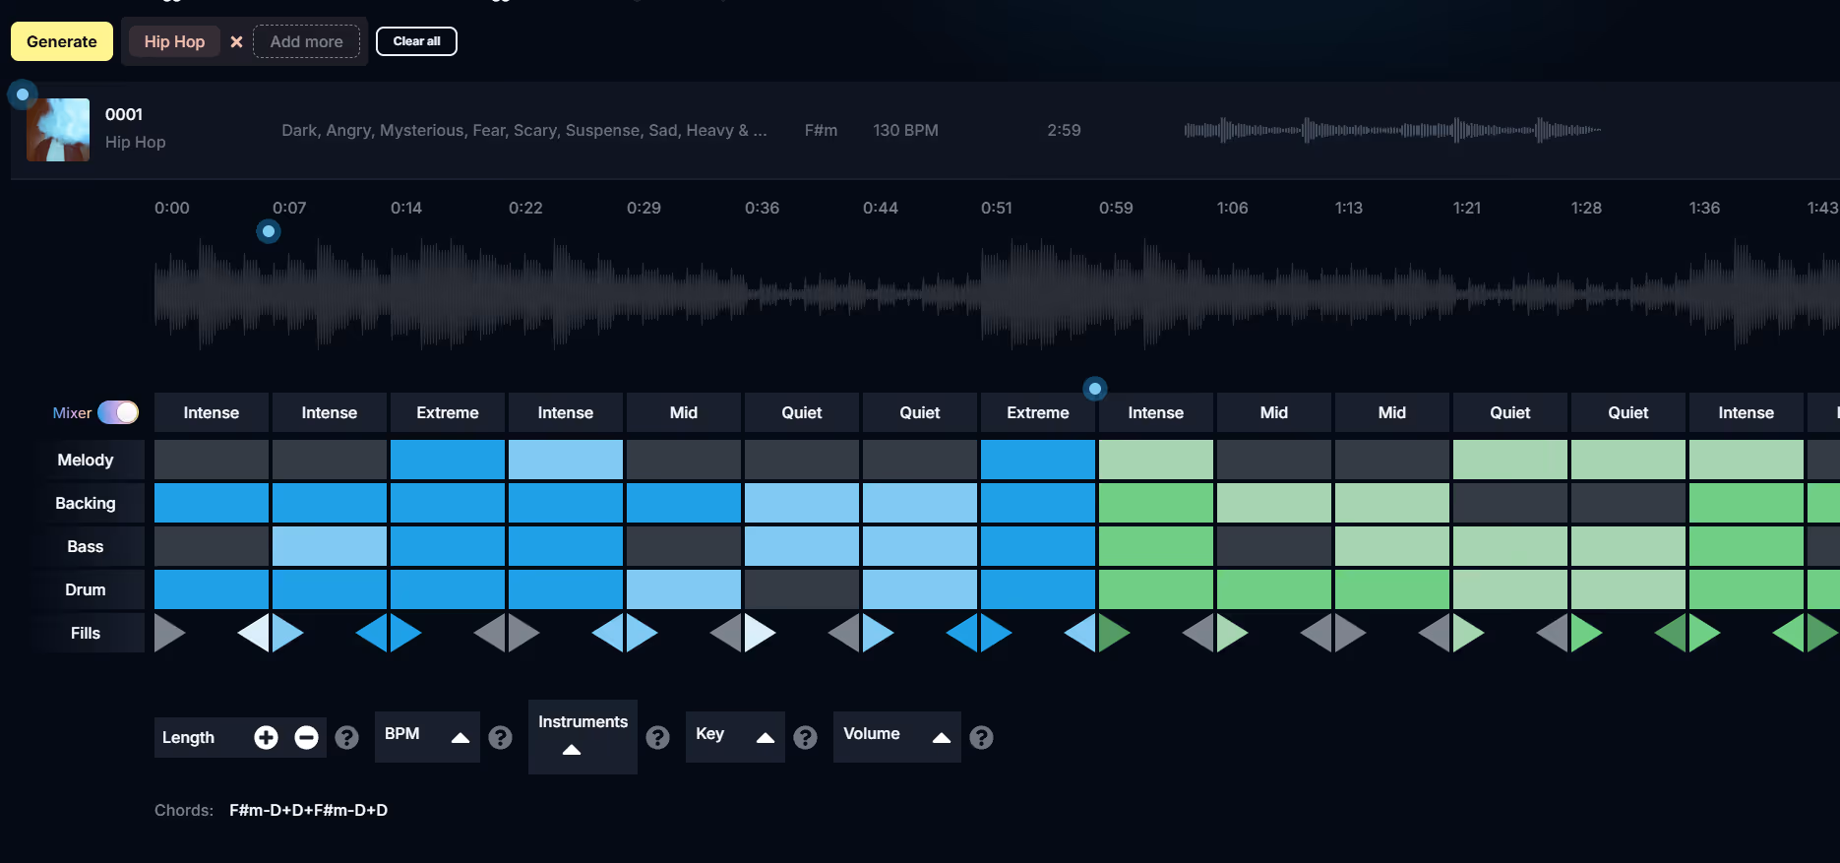Select the Melody row label
The image size is (1840, 863).
coord(86,460)
